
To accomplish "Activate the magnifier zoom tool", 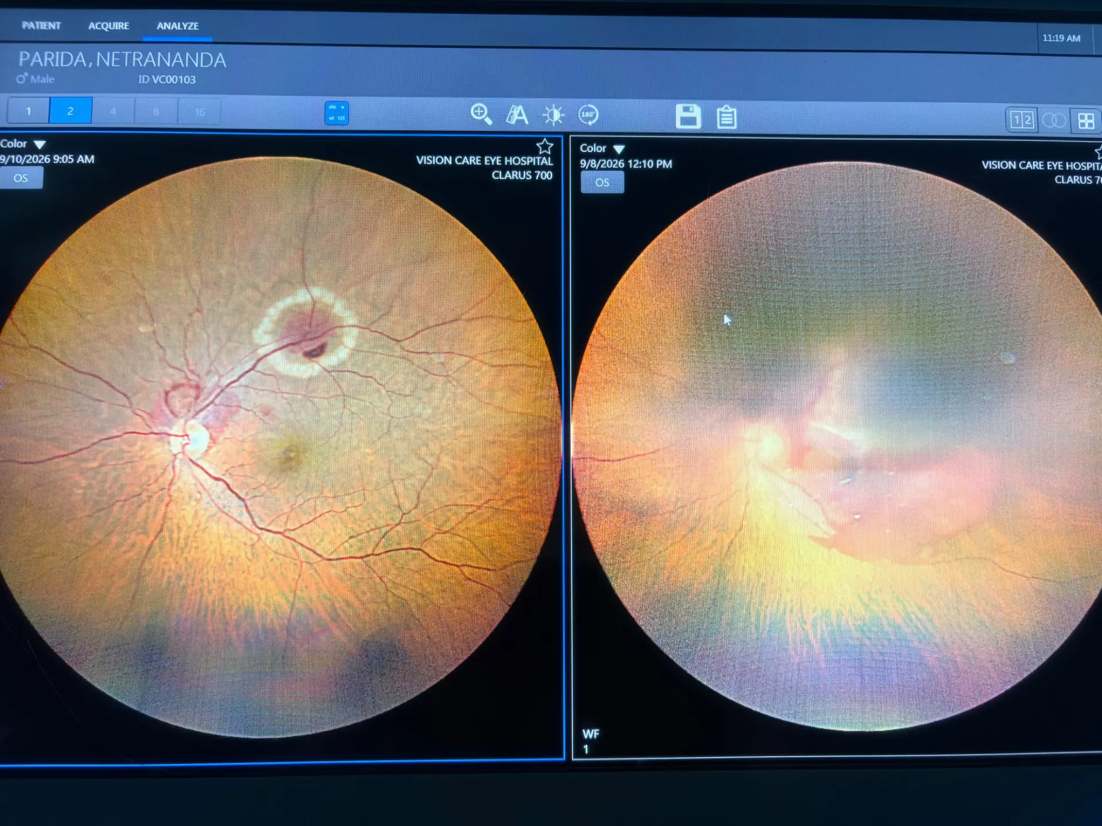I will pos(481,114).
